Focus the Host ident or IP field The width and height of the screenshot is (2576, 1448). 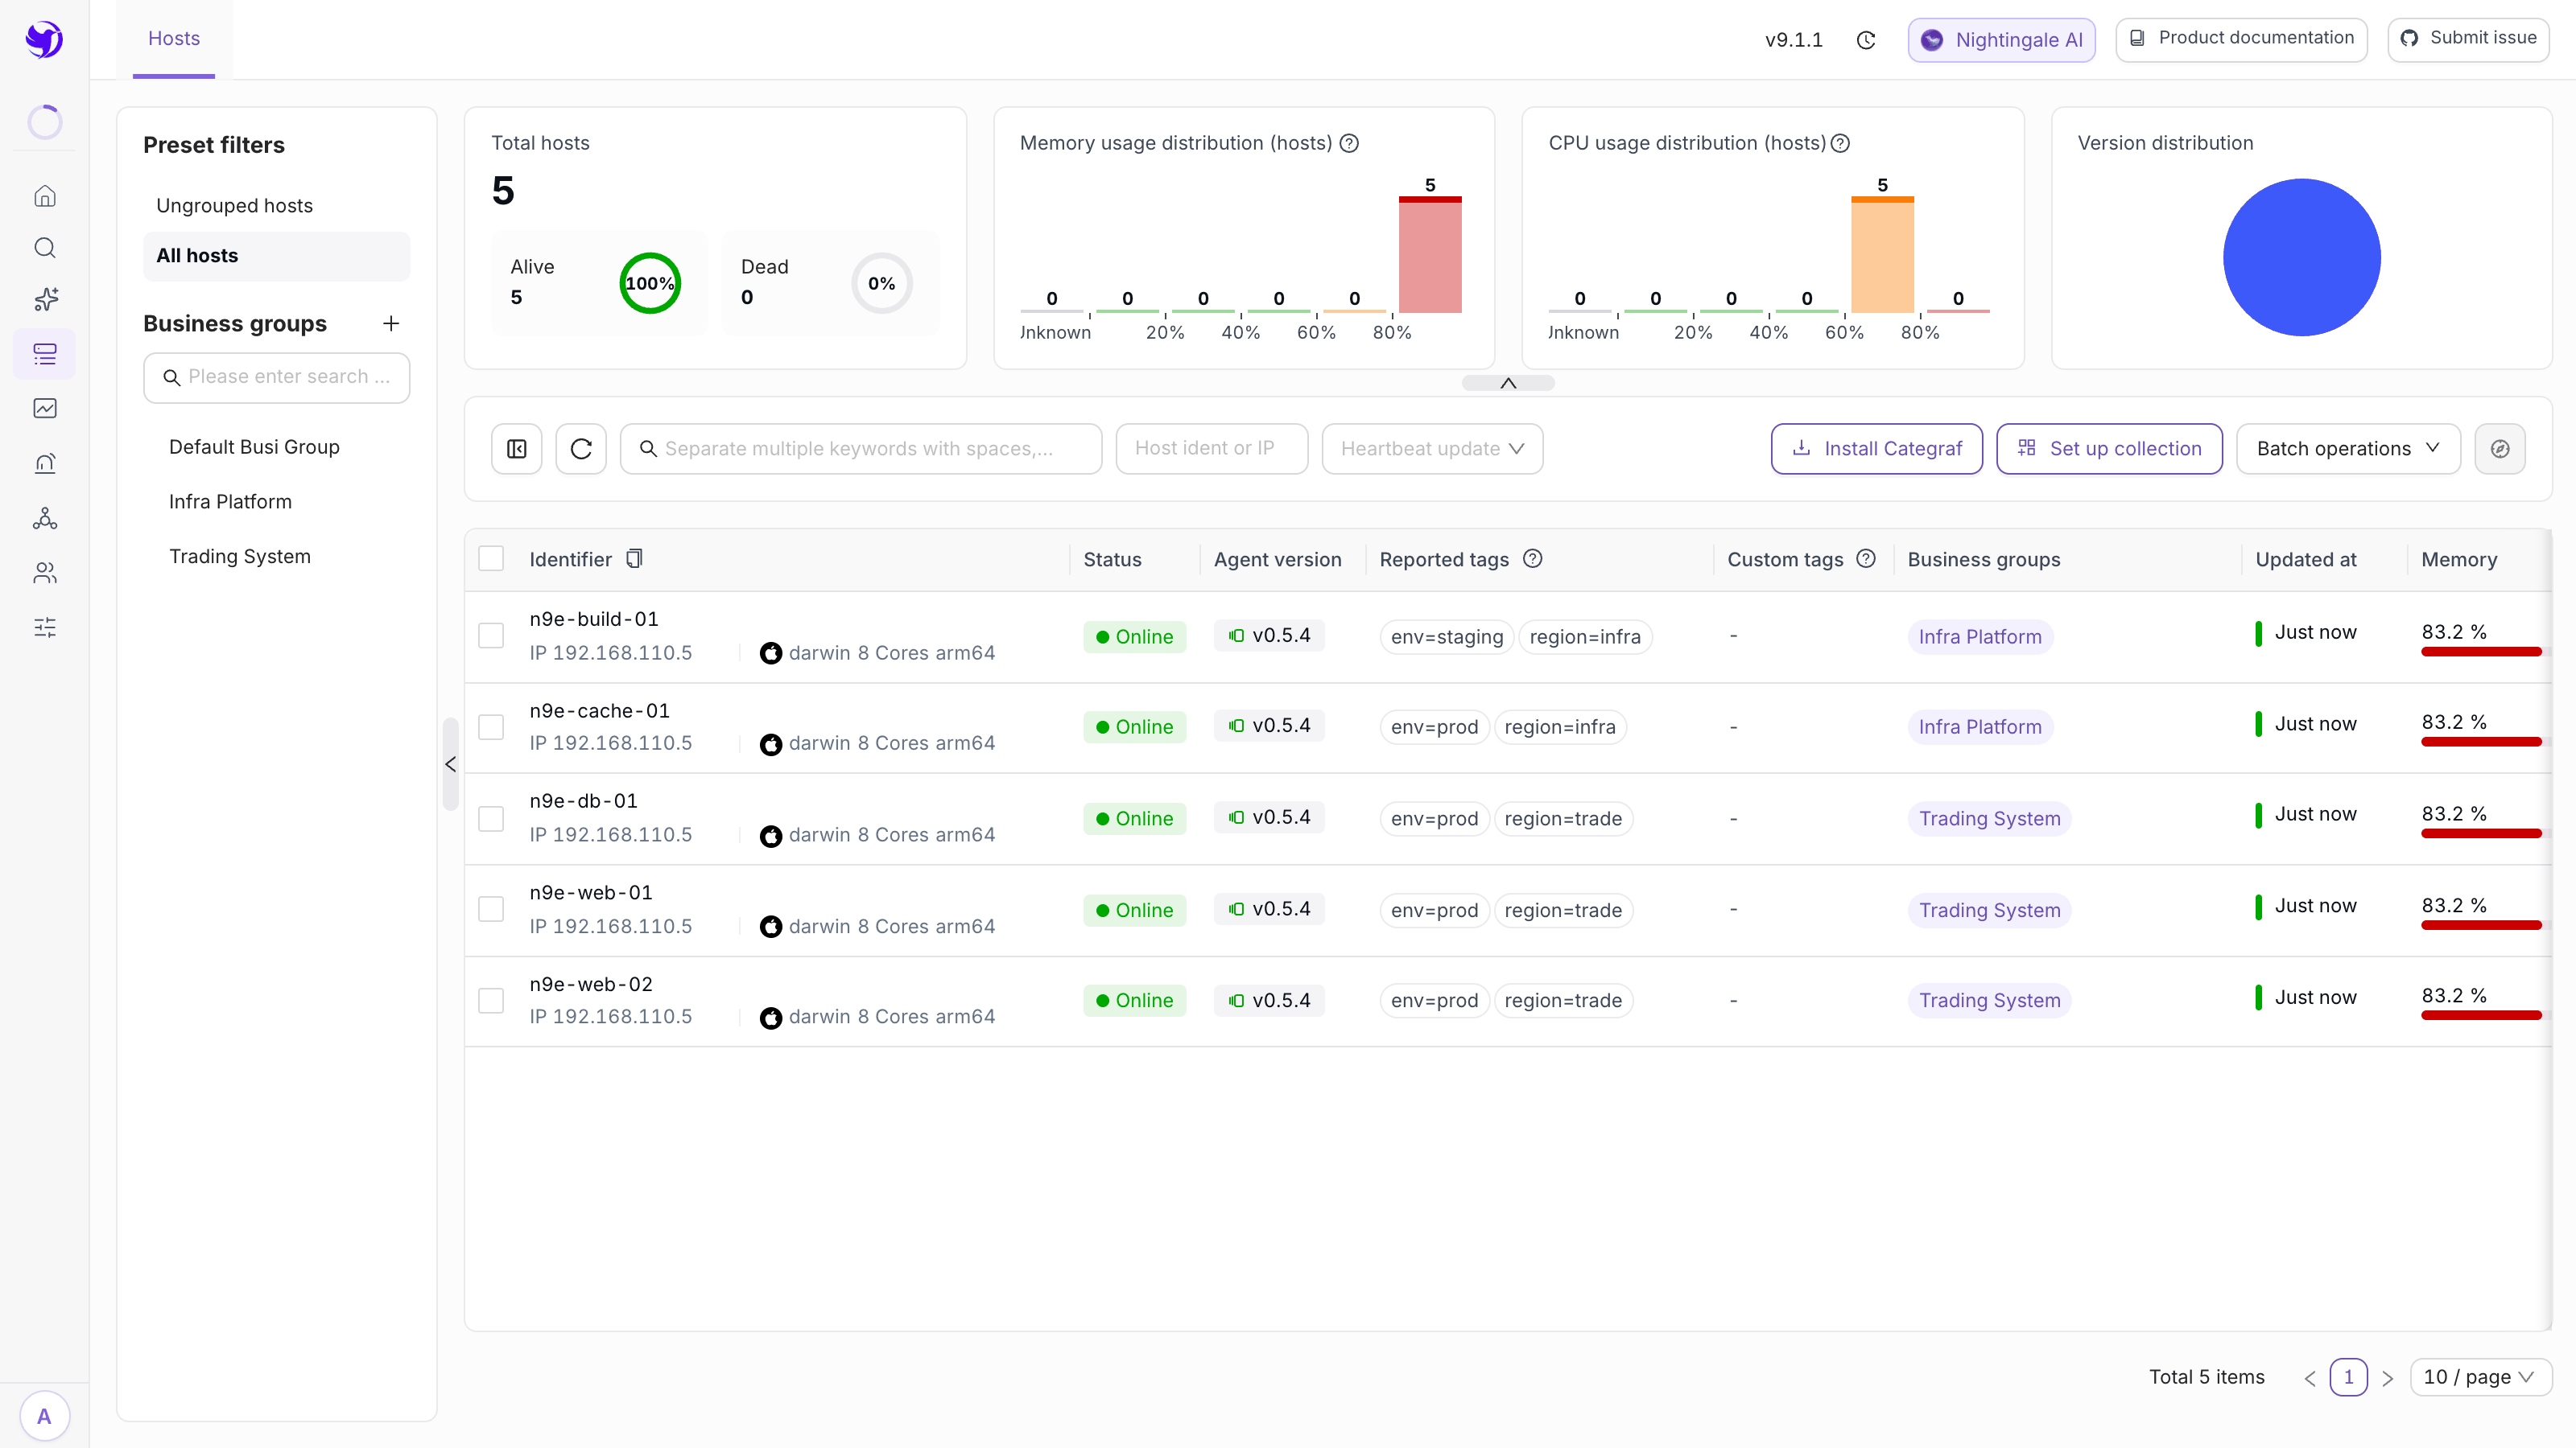[1212, 449]
